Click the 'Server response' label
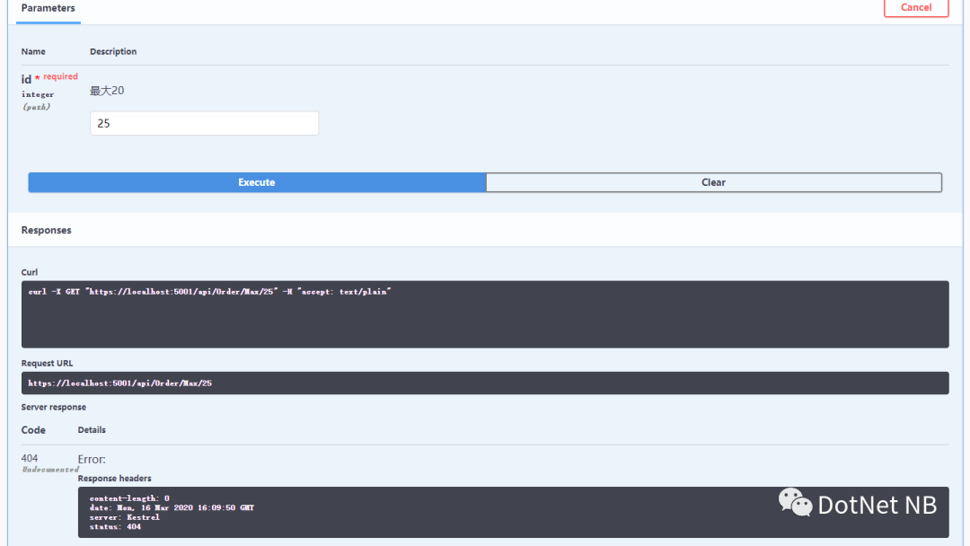970x546 pixels. (x=54, y=407)
